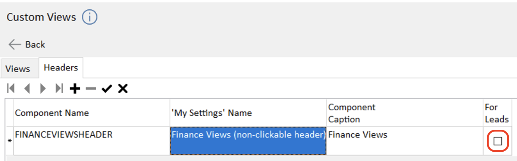Screen dimensions: 517x161
Task: Add a new header row
Action: coord(75,88)
